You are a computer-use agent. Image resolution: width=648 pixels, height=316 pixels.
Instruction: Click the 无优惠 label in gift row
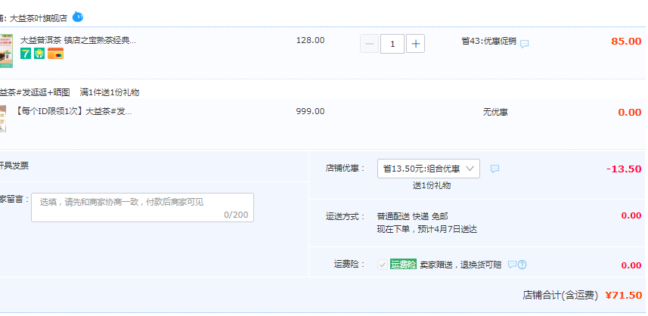495,112
